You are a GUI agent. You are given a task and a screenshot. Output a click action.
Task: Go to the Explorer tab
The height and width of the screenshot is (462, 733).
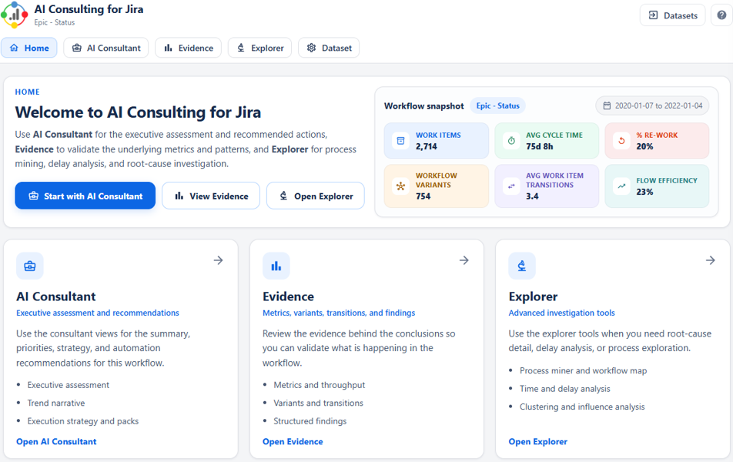click(x=260, y=48)
